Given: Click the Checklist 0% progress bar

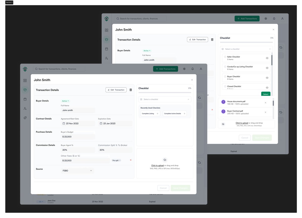Looking at the screenshot, I should click(x=165, y=92).
